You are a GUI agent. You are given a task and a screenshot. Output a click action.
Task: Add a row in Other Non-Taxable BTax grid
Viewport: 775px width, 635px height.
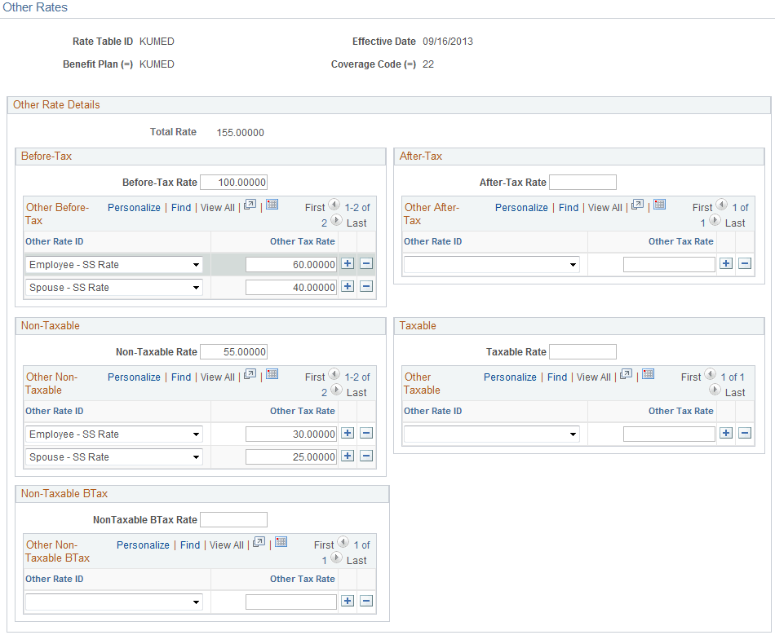click(x=347, y=602)
